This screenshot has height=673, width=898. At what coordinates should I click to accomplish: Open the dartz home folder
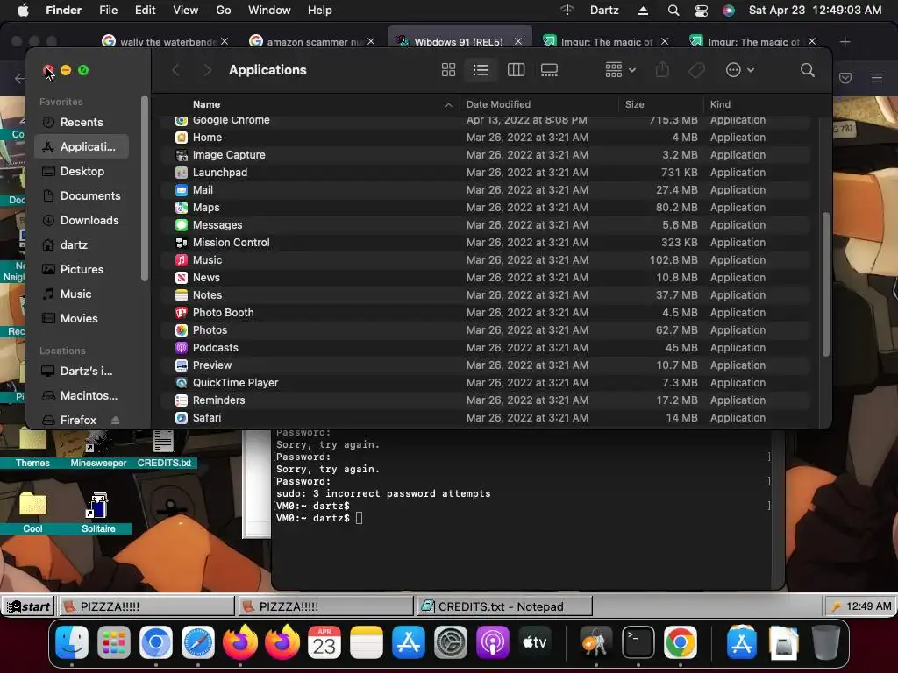(x=82, y=245)
